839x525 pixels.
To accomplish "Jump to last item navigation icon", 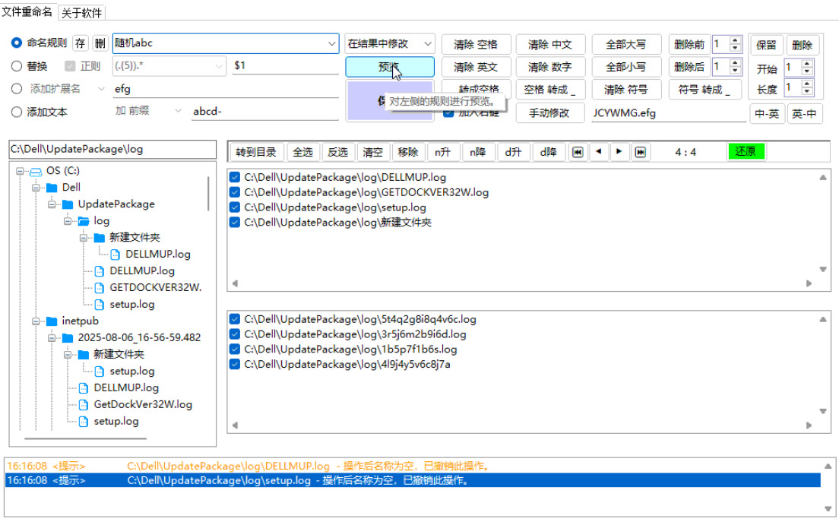I will (x=640, y=152).
